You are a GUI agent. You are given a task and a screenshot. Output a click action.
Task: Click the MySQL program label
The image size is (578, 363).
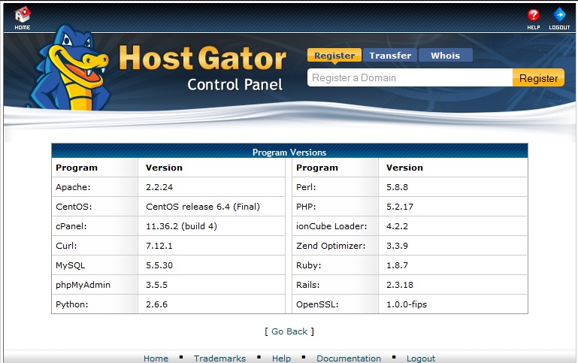tap(71, 265)
